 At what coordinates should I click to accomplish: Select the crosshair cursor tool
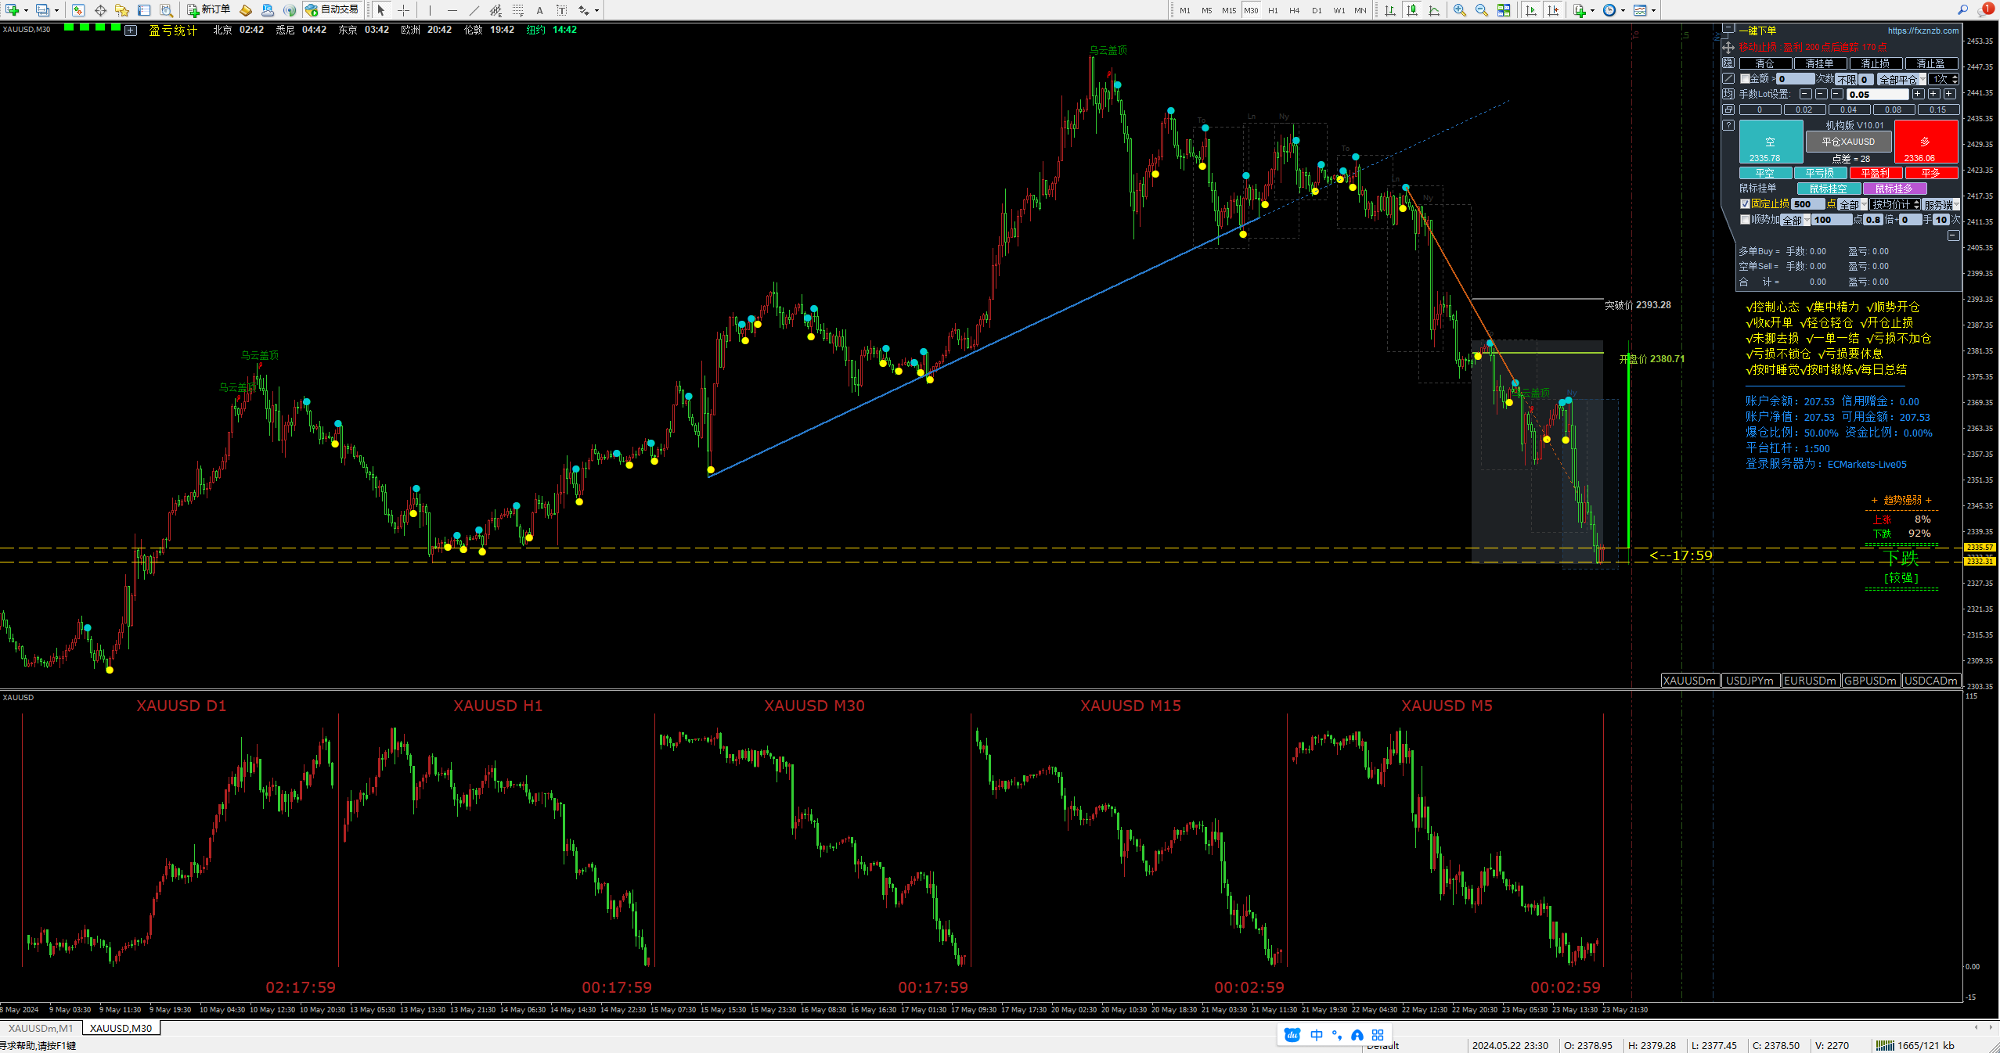[404, 10]
